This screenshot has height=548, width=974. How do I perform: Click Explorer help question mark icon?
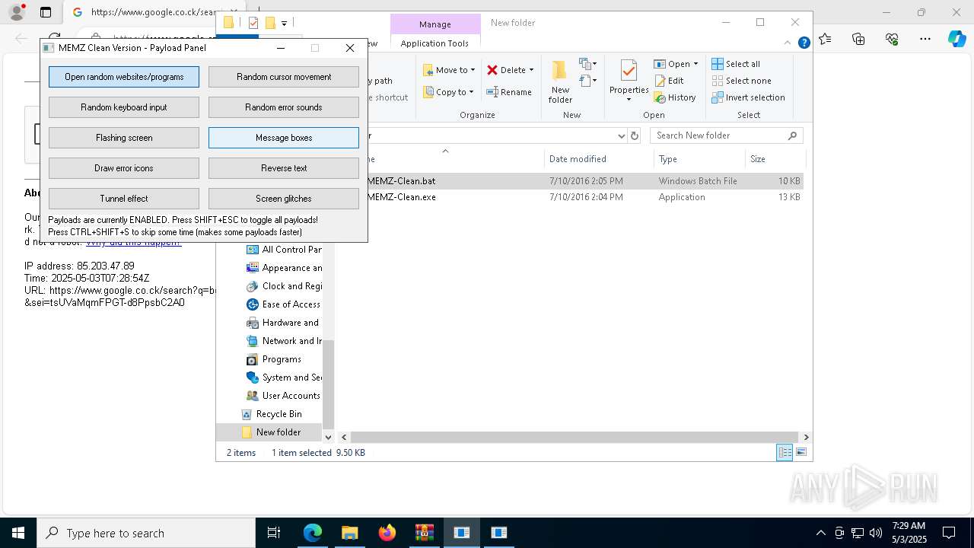[804, 43]
